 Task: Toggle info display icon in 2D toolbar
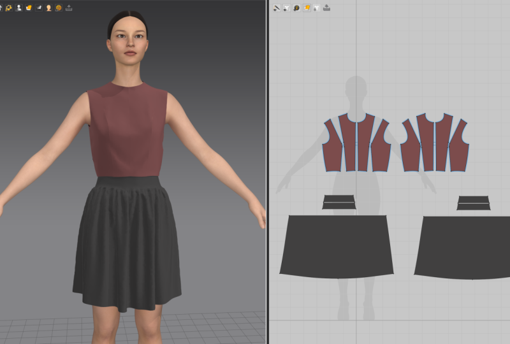296,8
